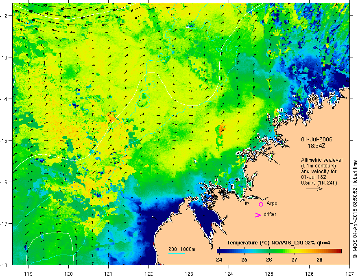Click the temperature color bar legend

coord(279,251)
